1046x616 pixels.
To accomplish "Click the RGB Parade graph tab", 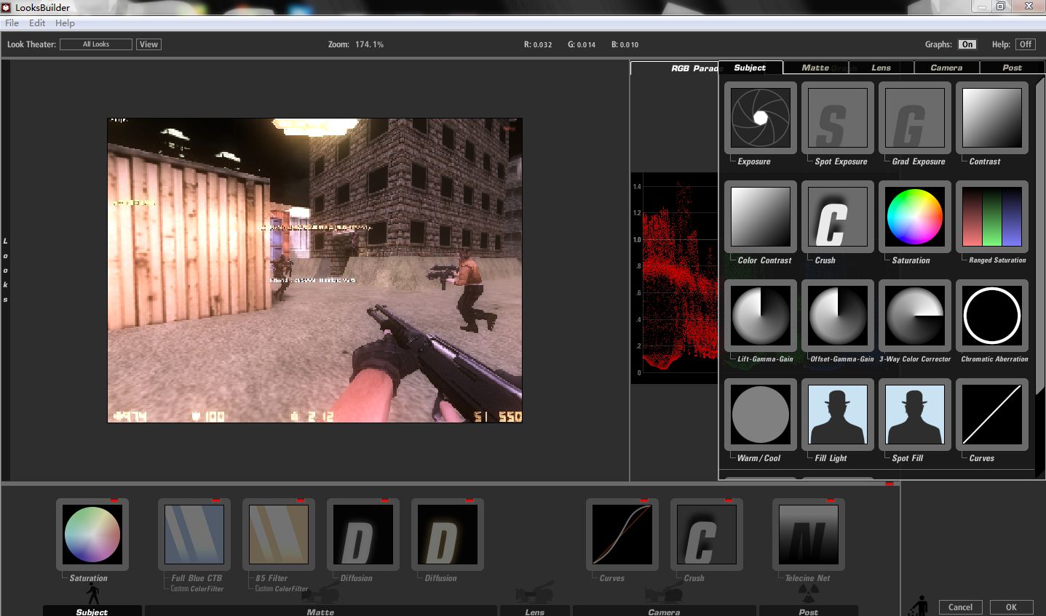I will 675,68.
